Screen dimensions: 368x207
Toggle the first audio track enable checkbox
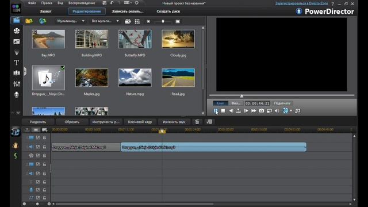[38, 147]
